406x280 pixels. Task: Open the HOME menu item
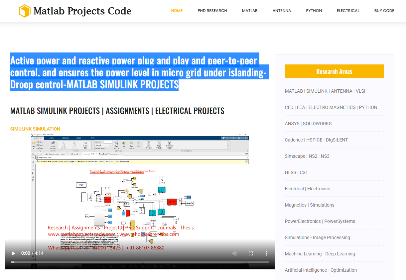(x=177, y=11)
